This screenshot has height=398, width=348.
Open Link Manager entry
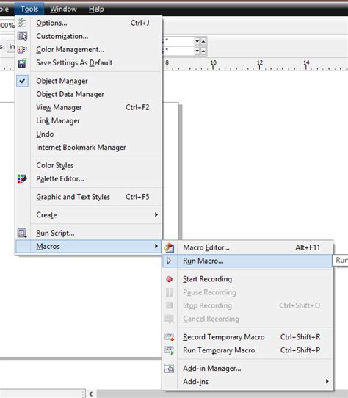89,120
